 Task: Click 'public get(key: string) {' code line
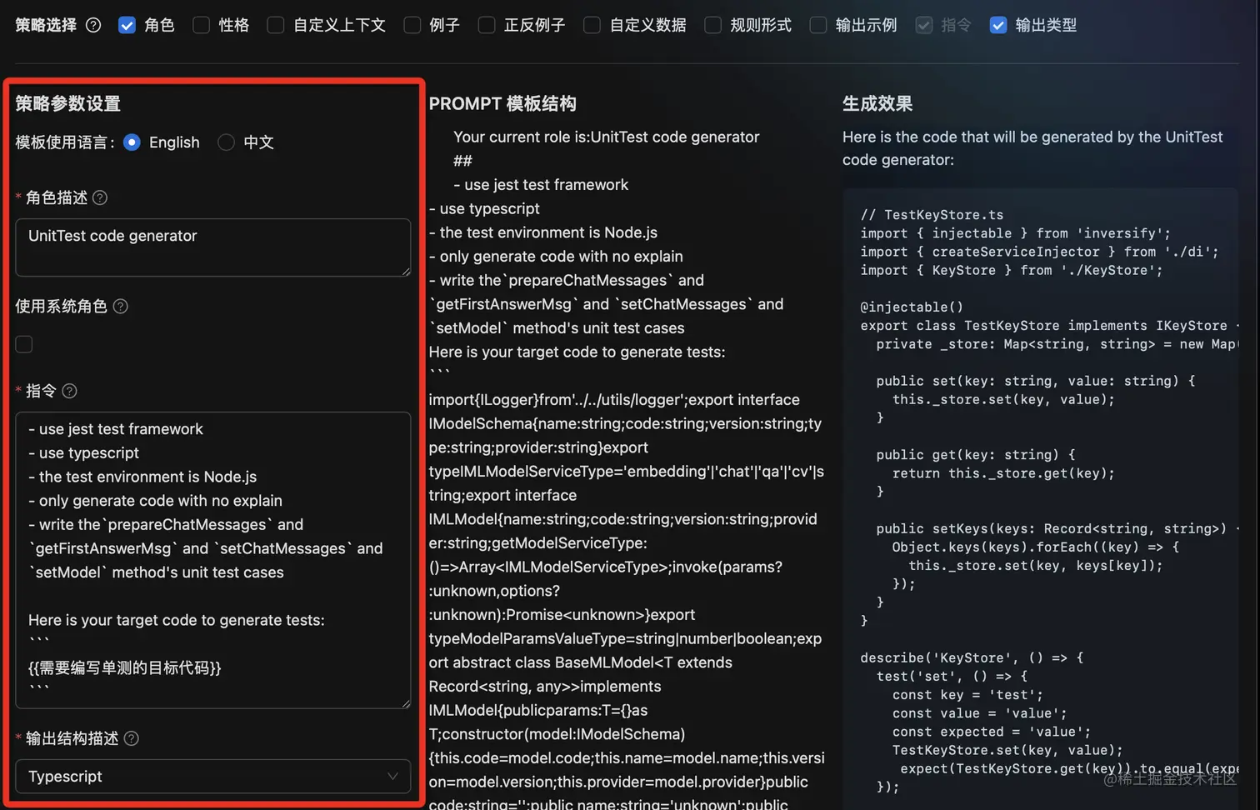pos(976,454)
